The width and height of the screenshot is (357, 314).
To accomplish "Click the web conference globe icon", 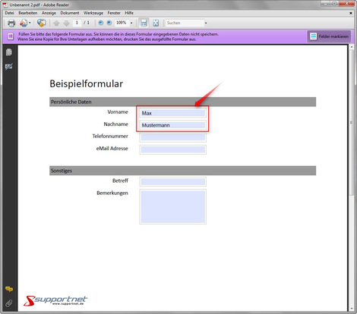I will [42, 23].
